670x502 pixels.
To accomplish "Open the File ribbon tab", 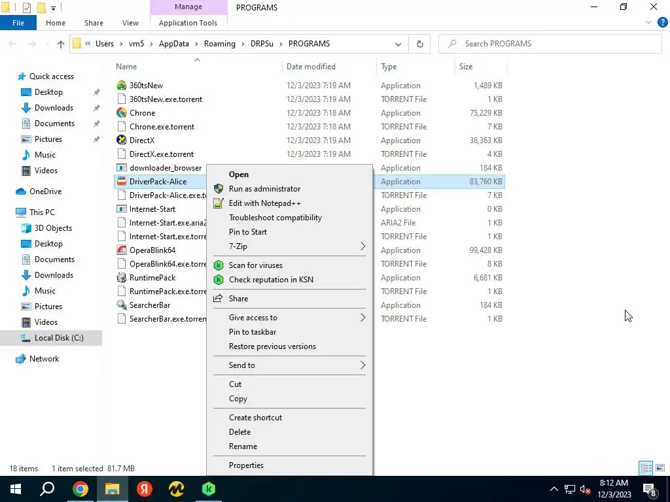I will tap(18, 23).
